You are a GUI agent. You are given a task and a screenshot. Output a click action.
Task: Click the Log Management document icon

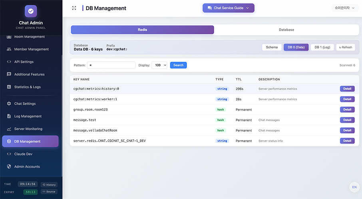pyautogui.click(x=9, y=116)
